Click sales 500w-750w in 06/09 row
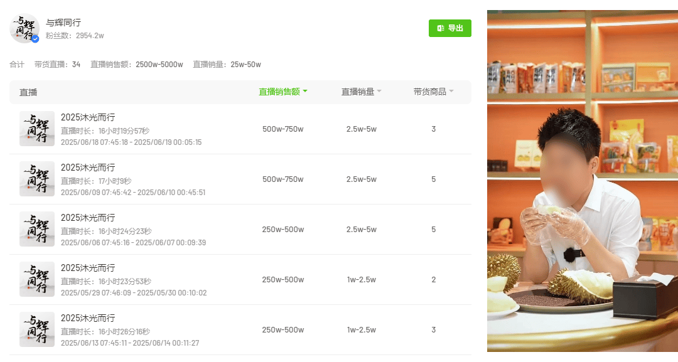 282,179
